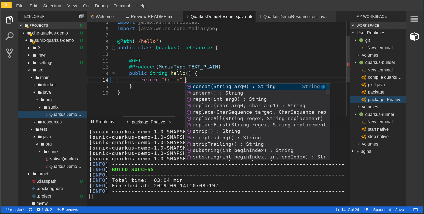The height and width of the screenshot is (214, 424).
Task: Close the package -Pnative terminal tab
Action: [170, 122]
